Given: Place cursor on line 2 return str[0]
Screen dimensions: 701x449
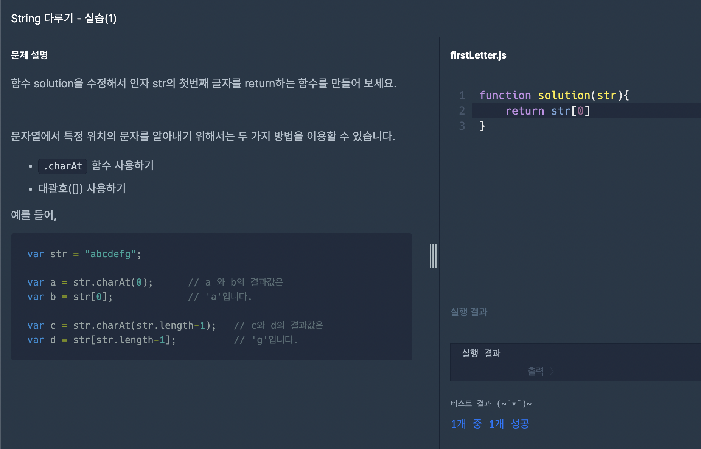Looking at the screenshot, I should pos(547,111).
